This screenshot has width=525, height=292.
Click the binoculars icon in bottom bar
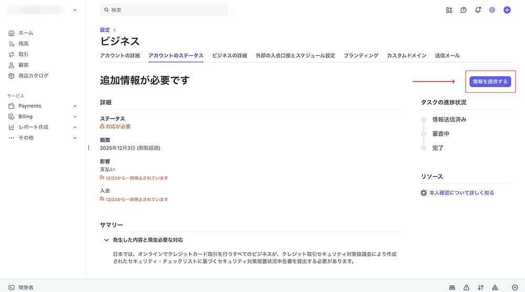tap(452, 287)
